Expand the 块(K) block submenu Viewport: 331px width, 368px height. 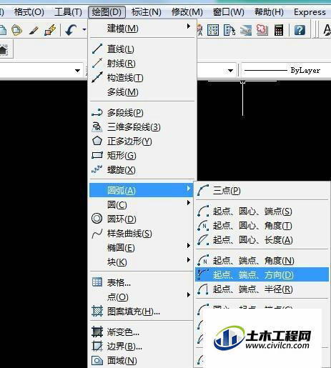pos(142,262)
